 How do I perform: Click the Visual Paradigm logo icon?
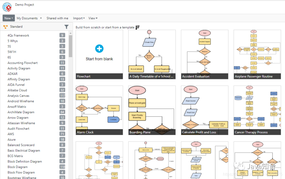point(7,7)
